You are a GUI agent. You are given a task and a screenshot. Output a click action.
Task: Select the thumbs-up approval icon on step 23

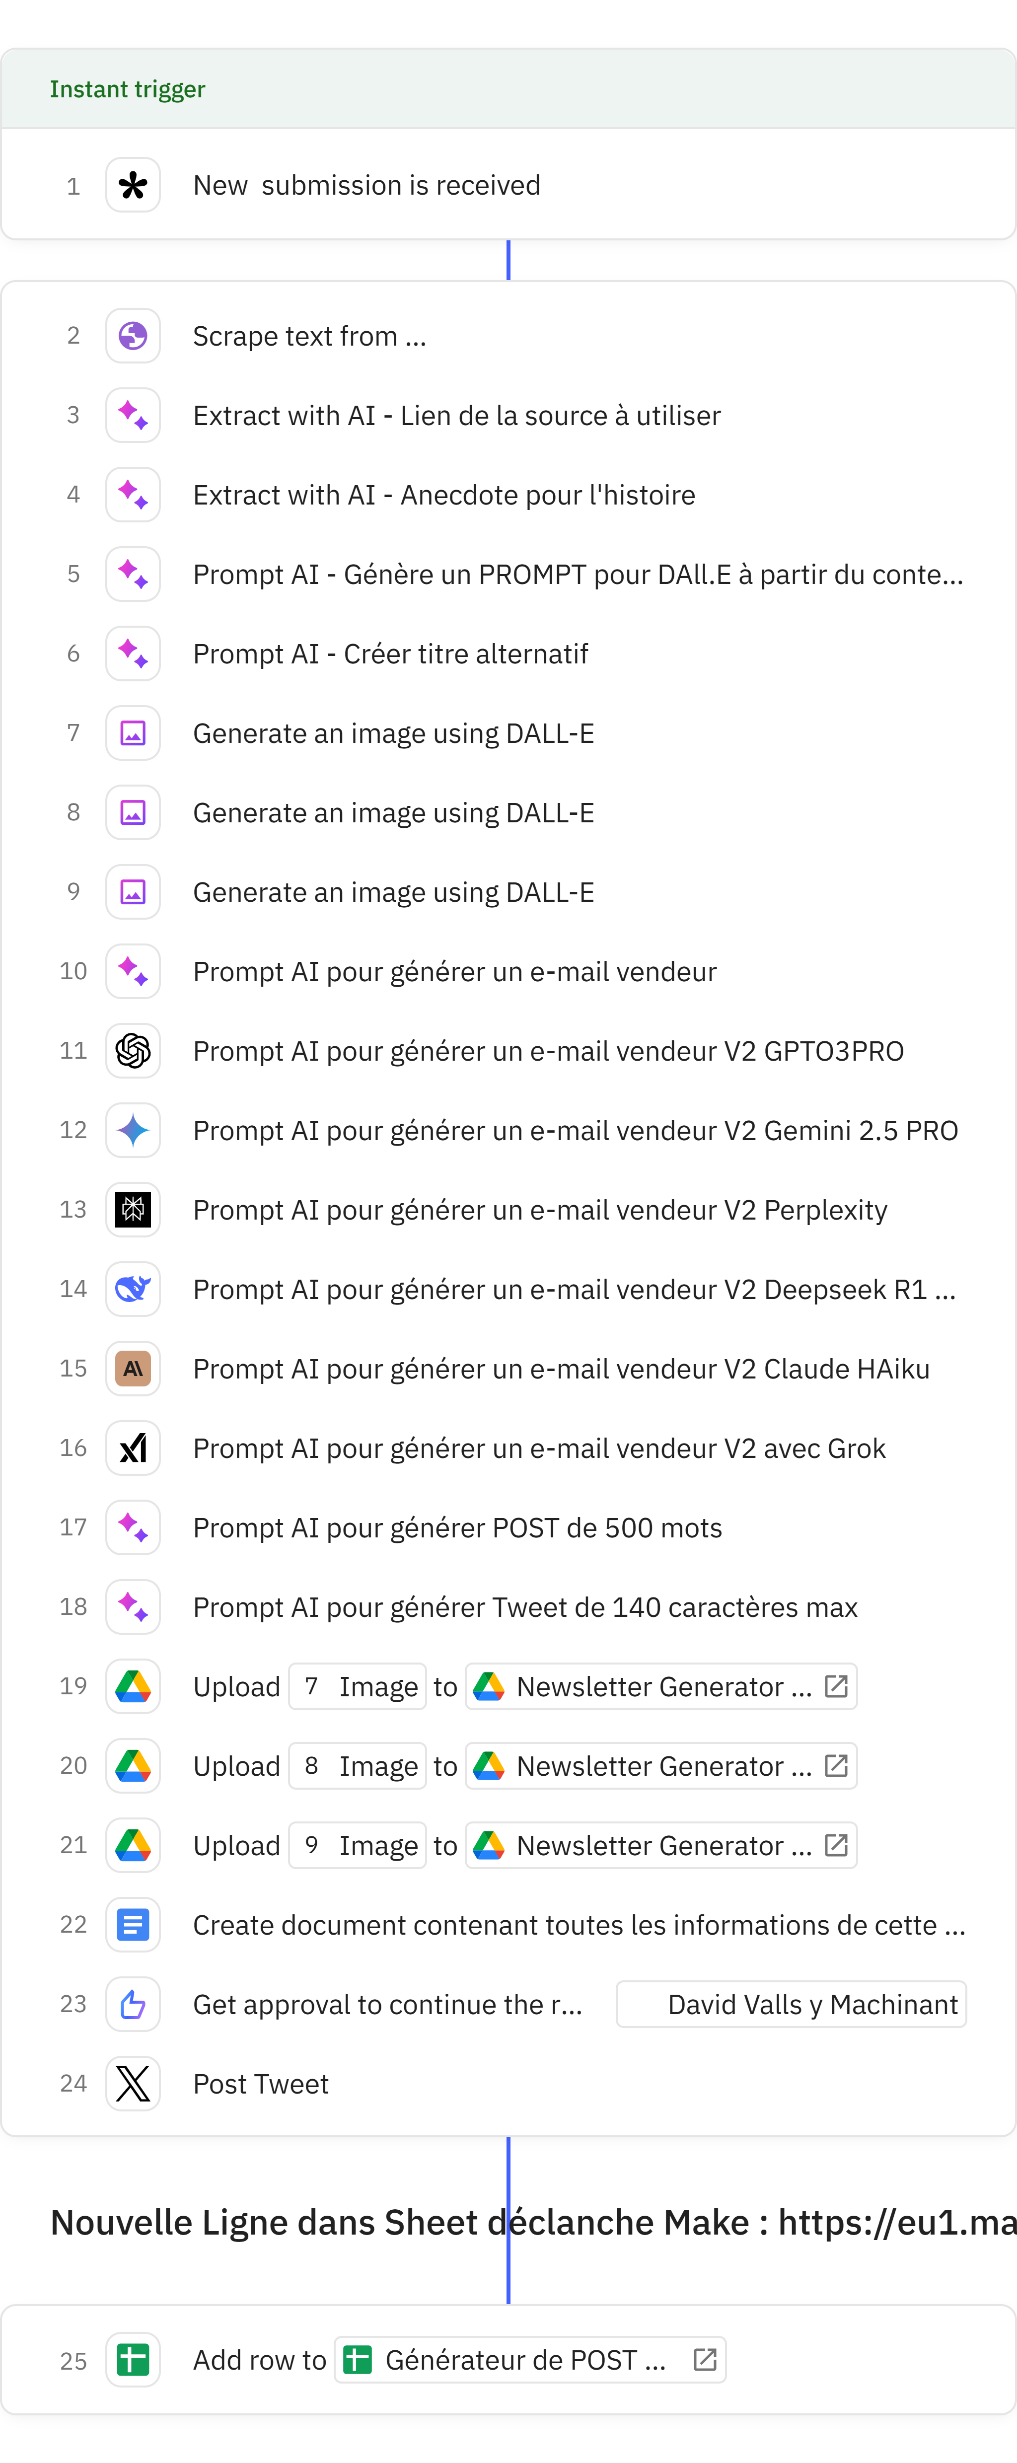coord(133,2004)
